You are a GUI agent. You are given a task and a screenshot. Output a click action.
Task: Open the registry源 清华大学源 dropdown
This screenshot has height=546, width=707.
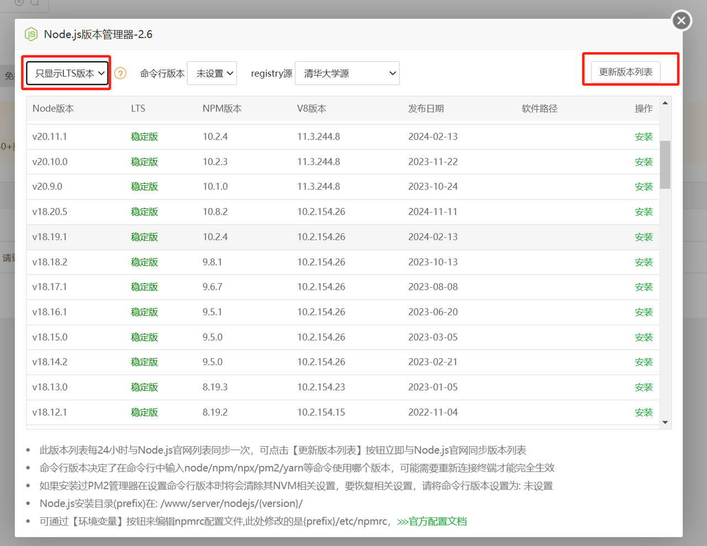[x=347, y=73]
